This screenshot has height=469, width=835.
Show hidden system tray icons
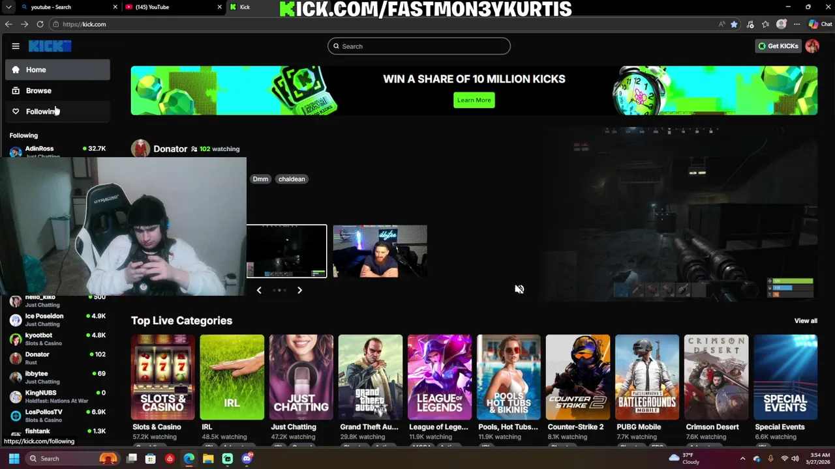point(742,459)
